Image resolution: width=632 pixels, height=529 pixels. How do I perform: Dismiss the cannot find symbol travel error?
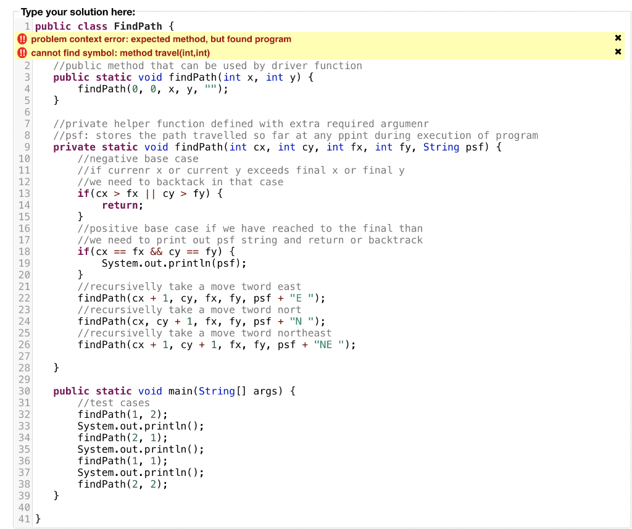(618, 52)
